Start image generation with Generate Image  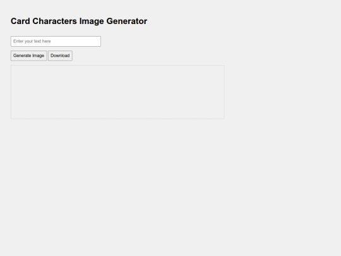point(28,56)
